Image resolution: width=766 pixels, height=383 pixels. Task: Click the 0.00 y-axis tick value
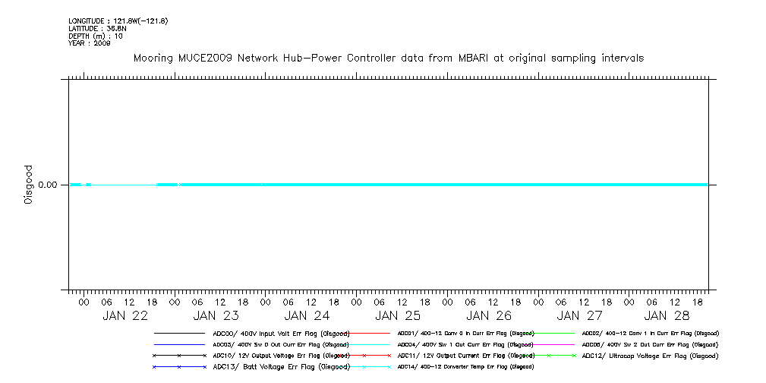(x=48, y=185)
